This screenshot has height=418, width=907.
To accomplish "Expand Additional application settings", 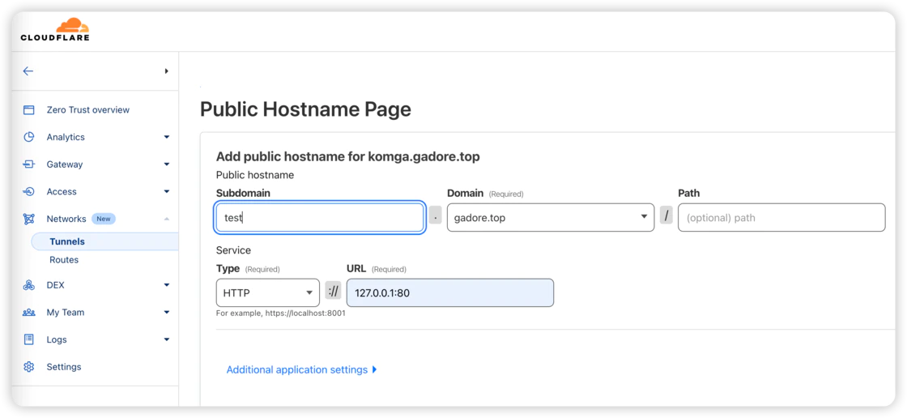I will [x=301, y=370].
